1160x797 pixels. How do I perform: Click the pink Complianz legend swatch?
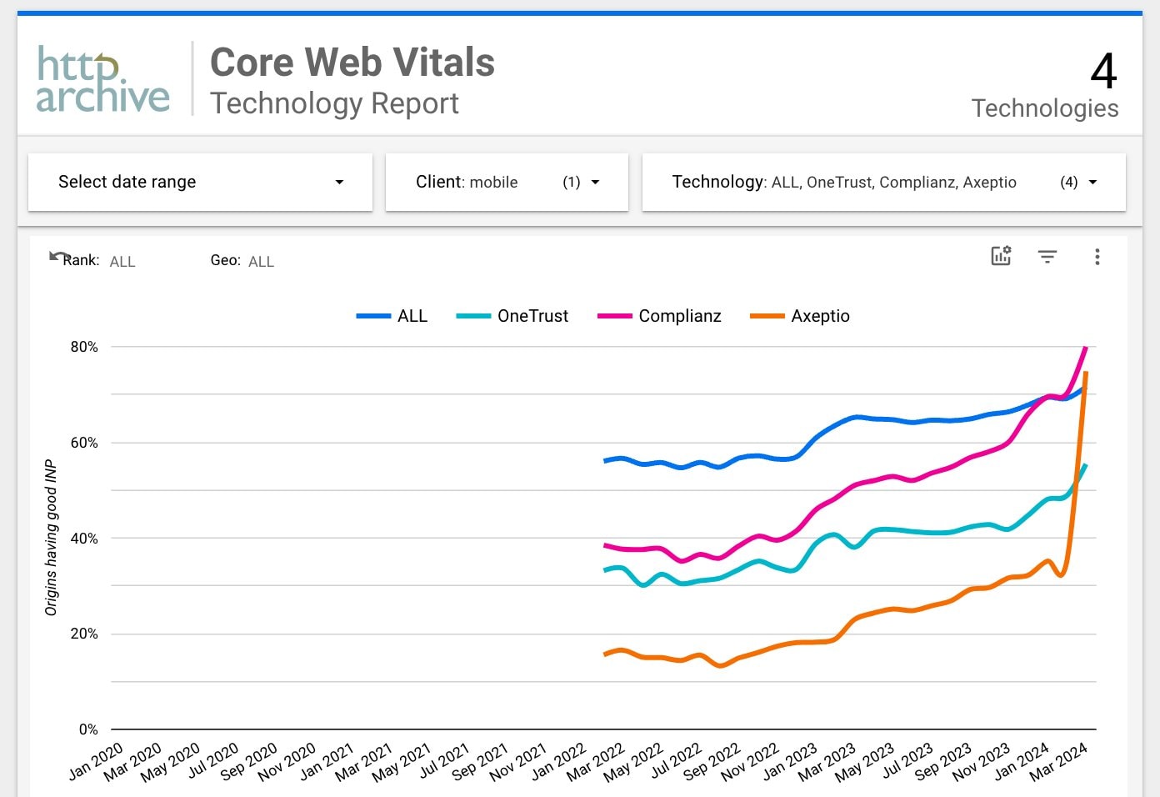(615, 316)
